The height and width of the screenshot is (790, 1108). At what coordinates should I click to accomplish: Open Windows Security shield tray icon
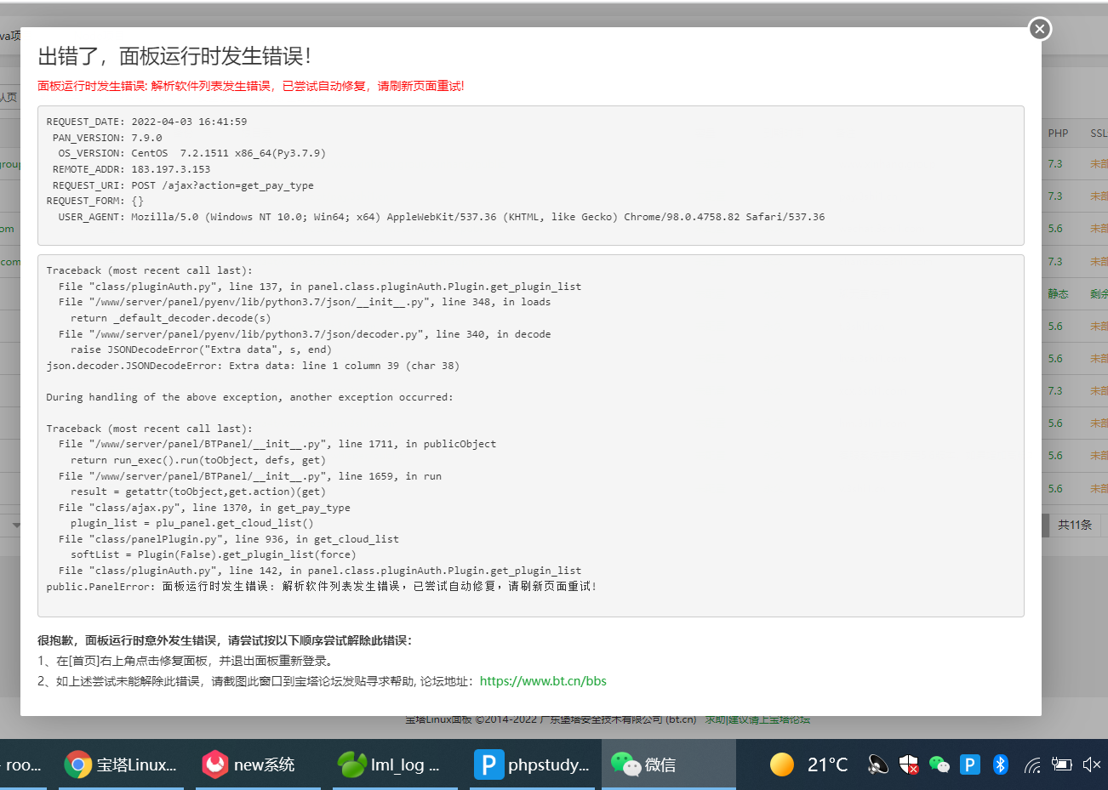tap(909, 764)
